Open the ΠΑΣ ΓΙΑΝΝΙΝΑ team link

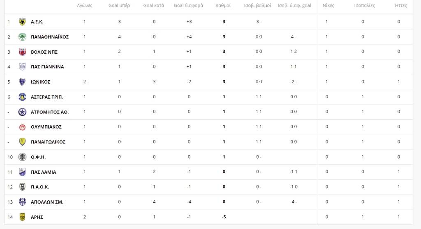pyautogui.click(x=47, y=67)
